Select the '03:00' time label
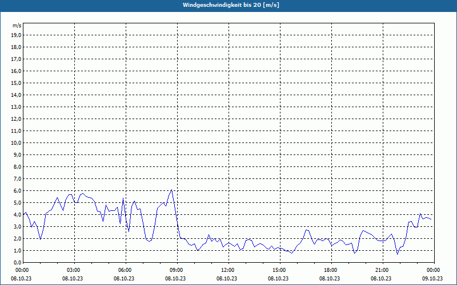This screenshot has height=285, width=457. [73, 270]
